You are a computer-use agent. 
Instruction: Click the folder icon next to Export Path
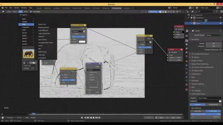click(x=220, y=101)
